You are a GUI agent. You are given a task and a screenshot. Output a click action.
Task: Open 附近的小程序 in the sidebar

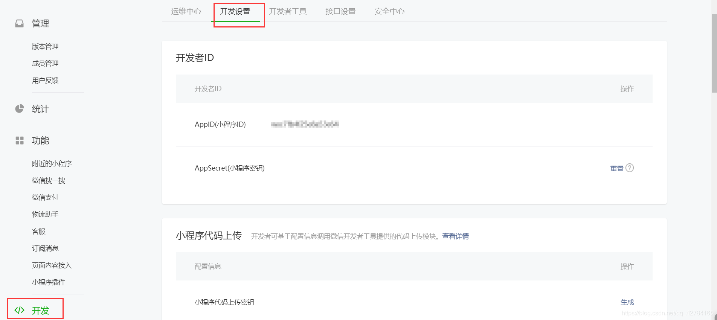click(52, 163)
